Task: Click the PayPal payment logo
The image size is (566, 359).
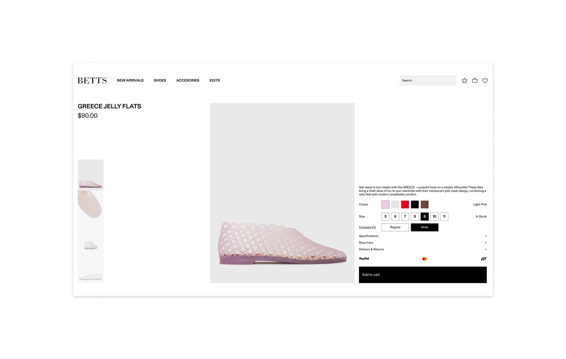Action: [364, 259]
